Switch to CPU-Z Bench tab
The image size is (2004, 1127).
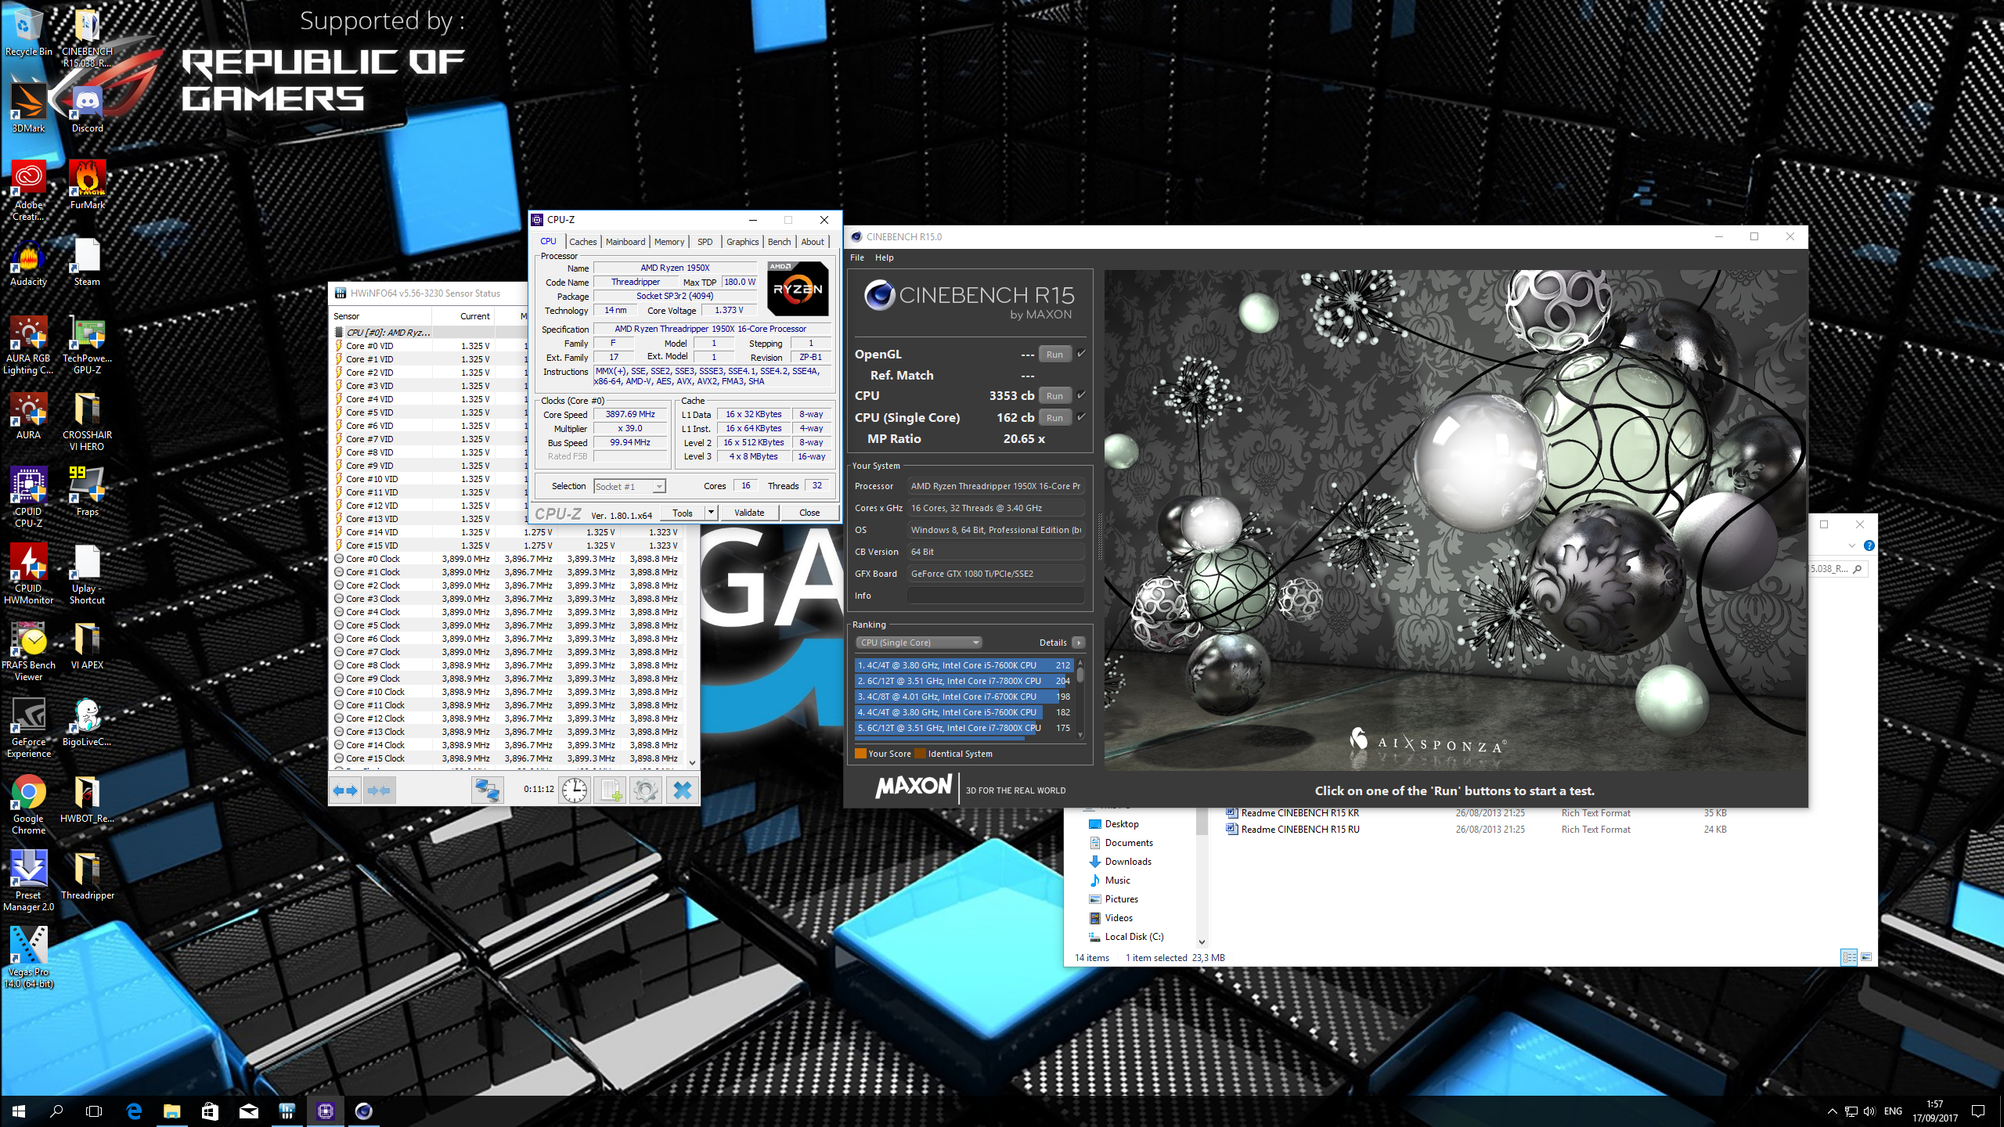click(779, 242)
